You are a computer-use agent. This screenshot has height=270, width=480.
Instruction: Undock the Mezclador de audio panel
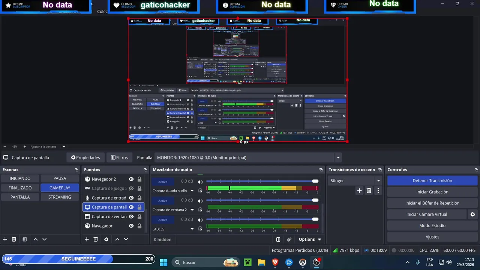coord(321,170)
